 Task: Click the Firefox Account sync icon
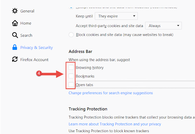coord(15,59)
